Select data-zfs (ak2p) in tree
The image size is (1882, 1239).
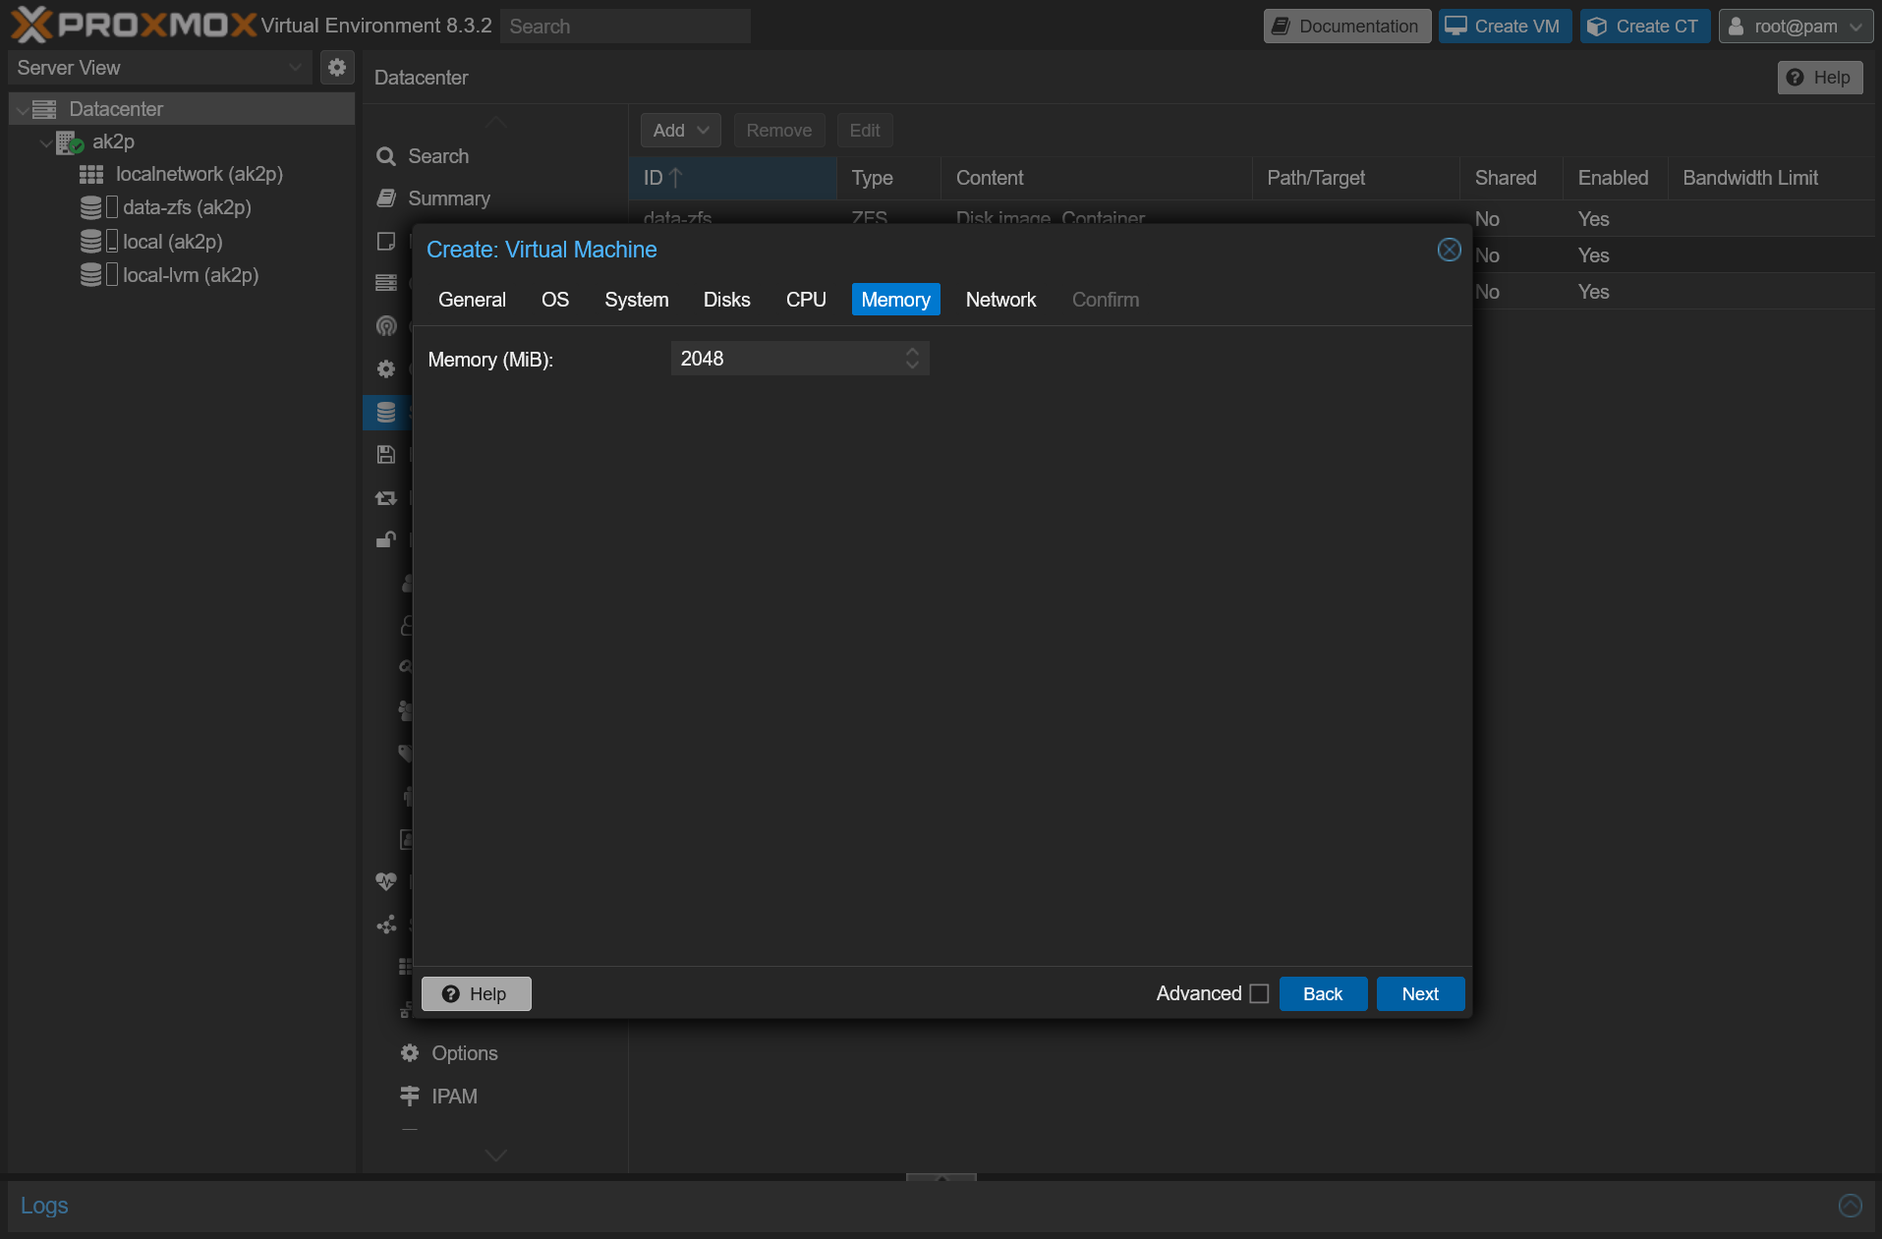coord(187,207)
